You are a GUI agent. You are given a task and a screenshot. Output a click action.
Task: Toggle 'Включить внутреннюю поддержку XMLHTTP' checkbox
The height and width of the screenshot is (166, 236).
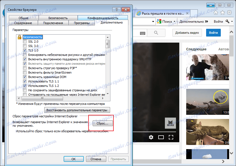(25, 59)
